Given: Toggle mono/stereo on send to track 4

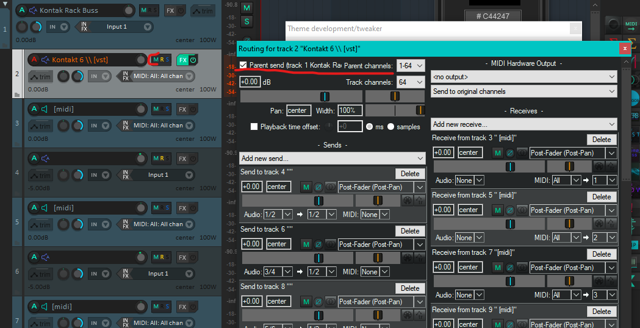Looking at the screenshot, I should tap(331, 187).
